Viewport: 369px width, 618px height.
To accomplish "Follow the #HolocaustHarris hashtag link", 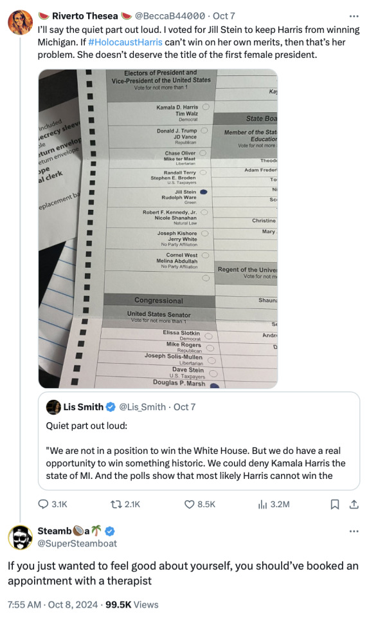I will 125,42.
